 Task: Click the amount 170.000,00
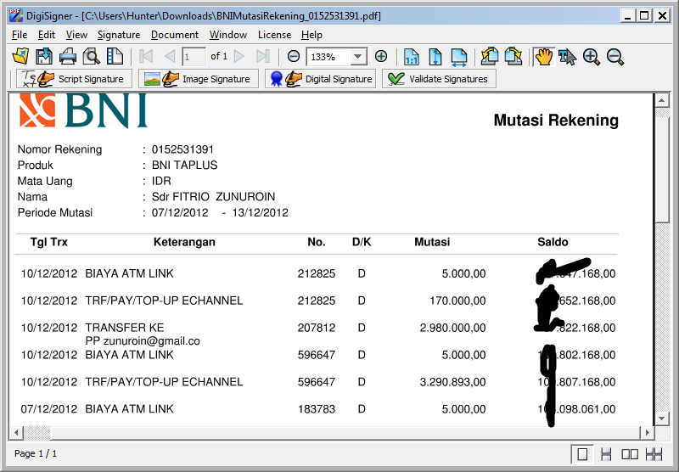tap(457, 301)
